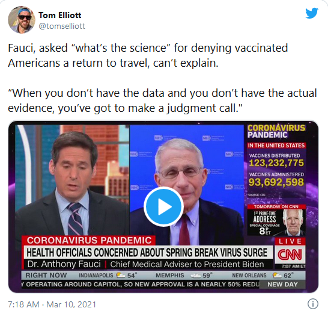
Task: Click the quoted judgment call text
Action: [x=162, y=100]
